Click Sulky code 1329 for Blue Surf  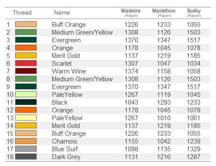[194, 149]
